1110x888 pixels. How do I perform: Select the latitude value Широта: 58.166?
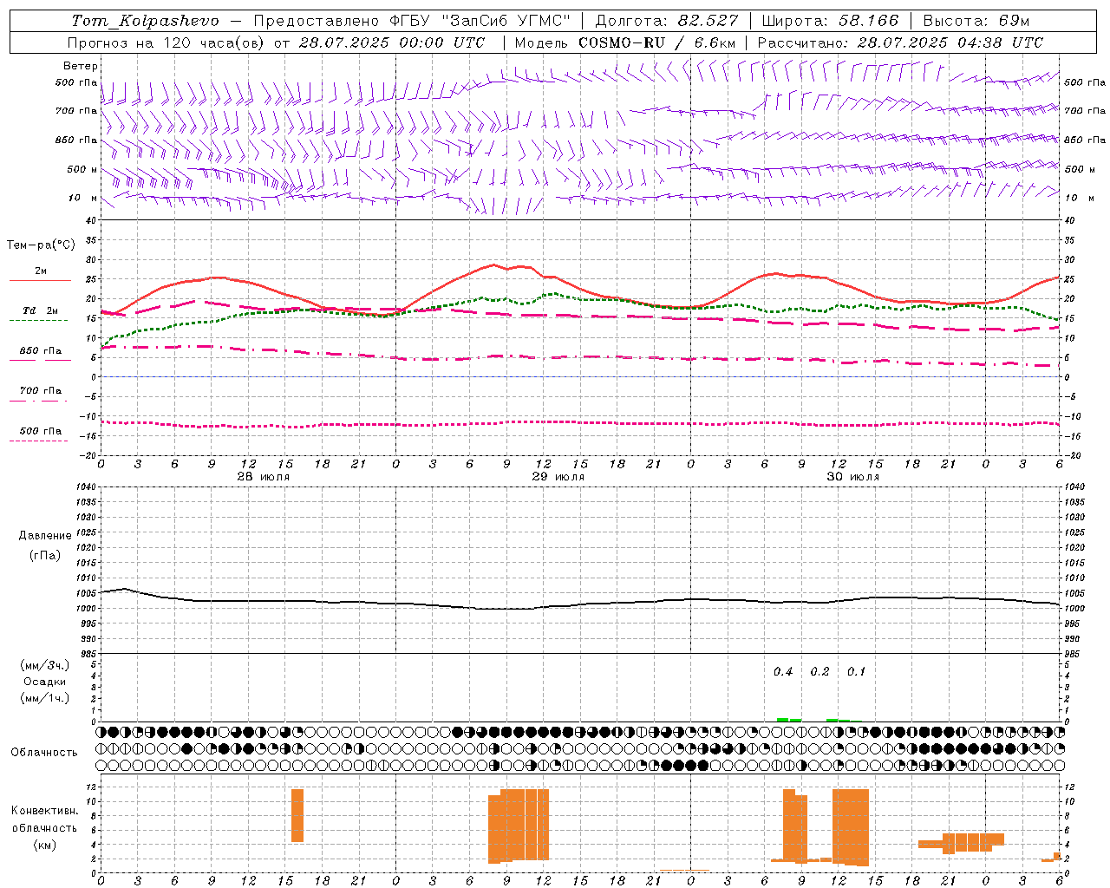coord(831,21)
